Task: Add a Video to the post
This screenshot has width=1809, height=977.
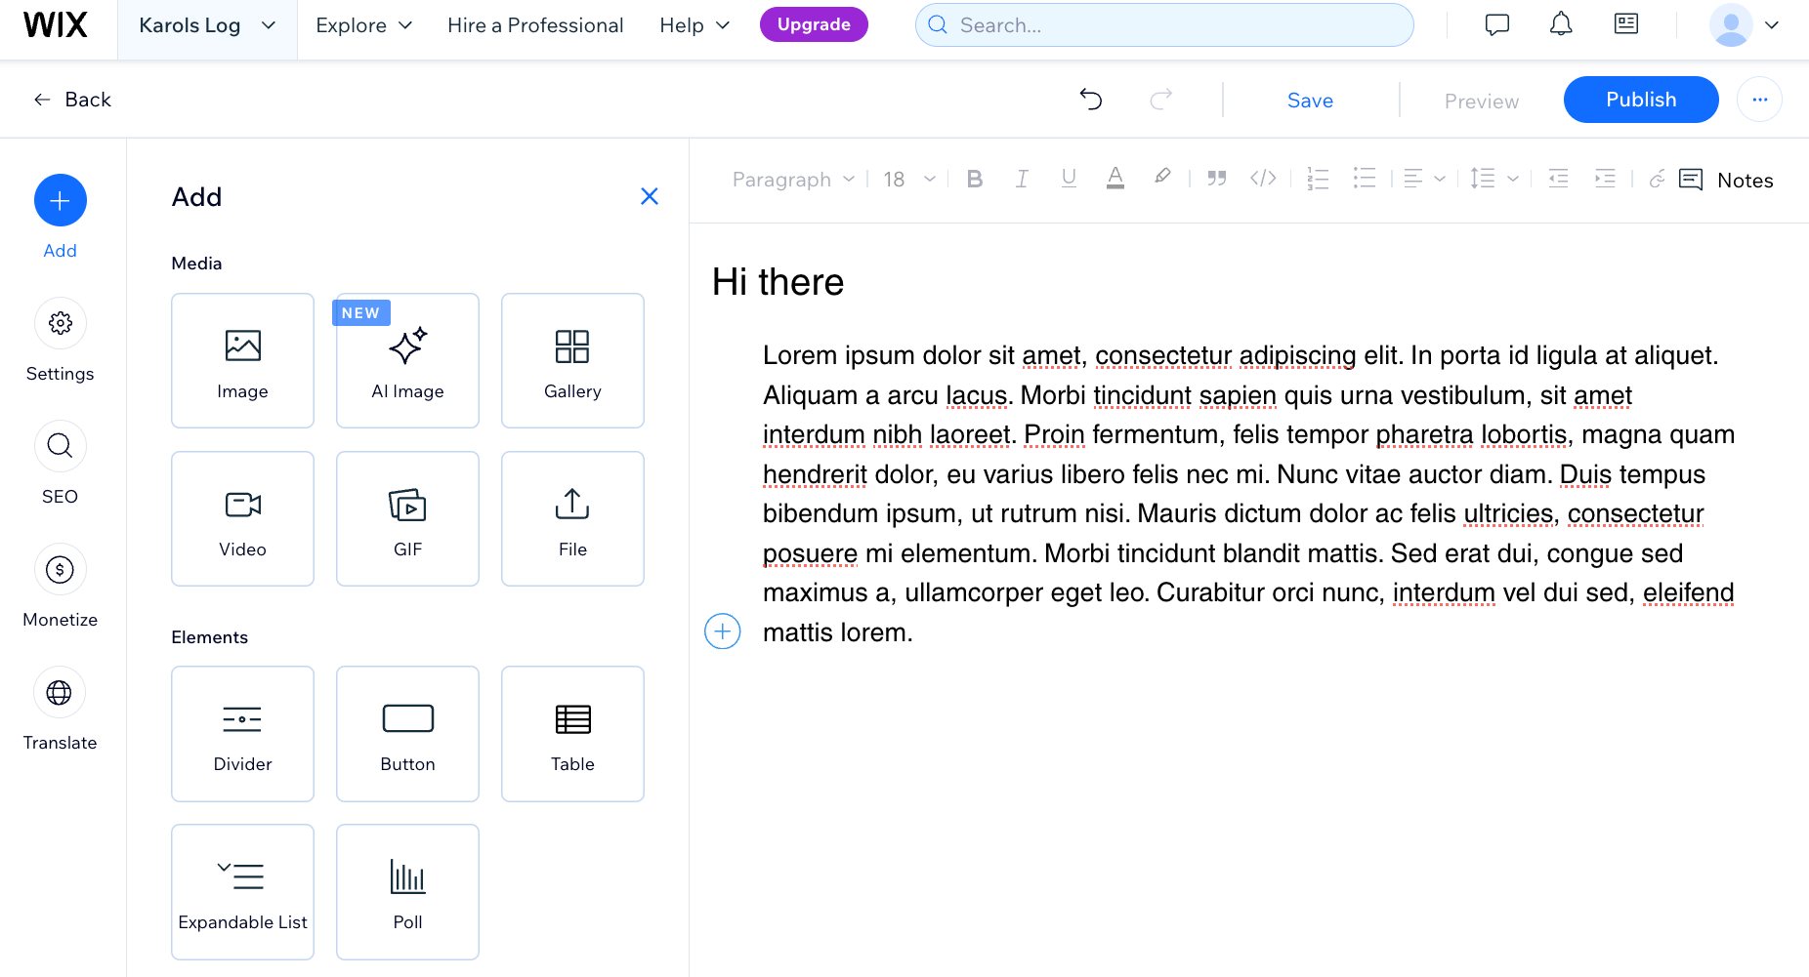Action: (242, 518)
